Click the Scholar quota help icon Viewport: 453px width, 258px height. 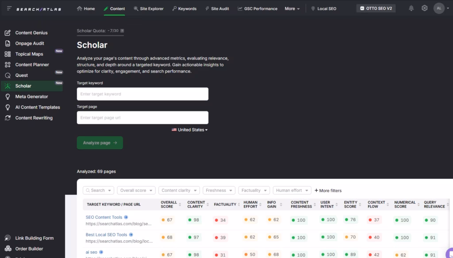click(122, 31)
